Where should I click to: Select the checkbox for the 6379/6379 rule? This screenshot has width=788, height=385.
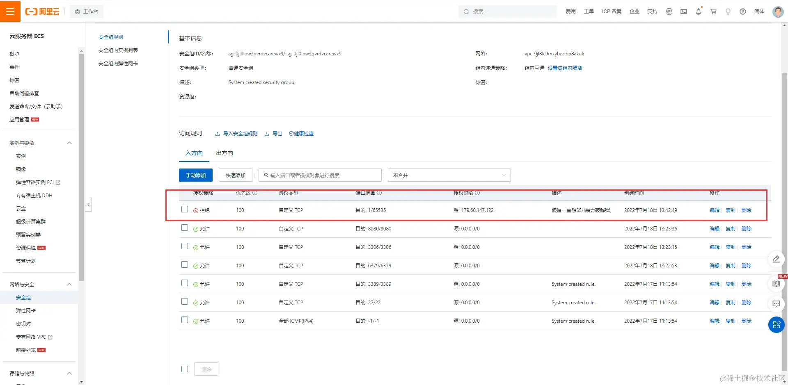[185, 265]
